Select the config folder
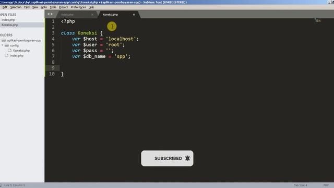This screenshot has width=334, height=188. coord(15,45)
